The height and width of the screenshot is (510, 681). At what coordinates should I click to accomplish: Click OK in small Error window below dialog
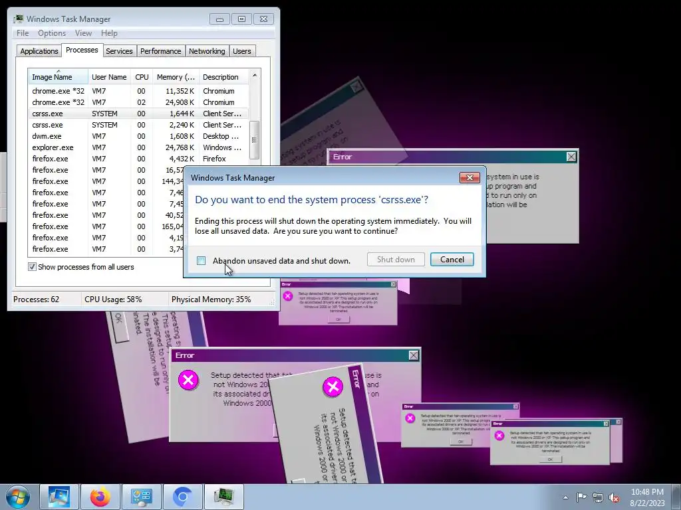coord(339,319)
